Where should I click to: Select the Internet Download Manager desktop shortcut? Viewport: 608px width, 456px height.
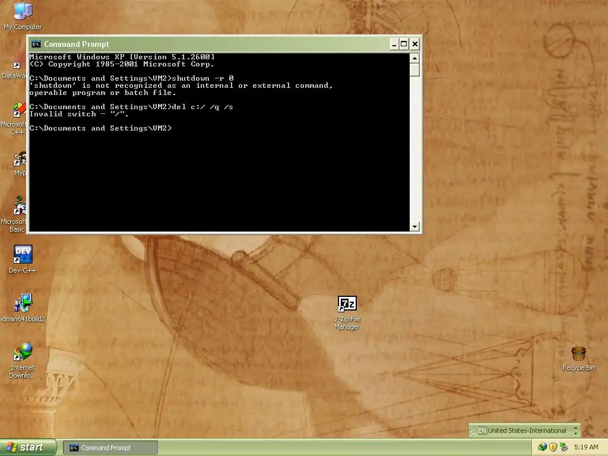coord(23,360)
